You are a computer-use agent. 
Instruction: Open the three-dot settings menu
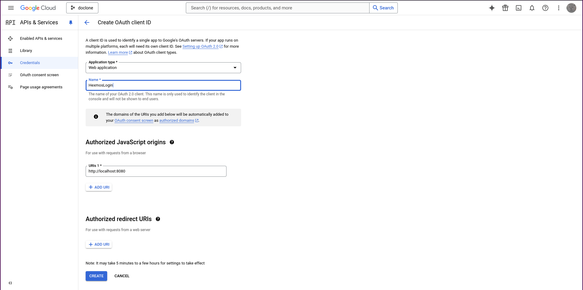559,8
